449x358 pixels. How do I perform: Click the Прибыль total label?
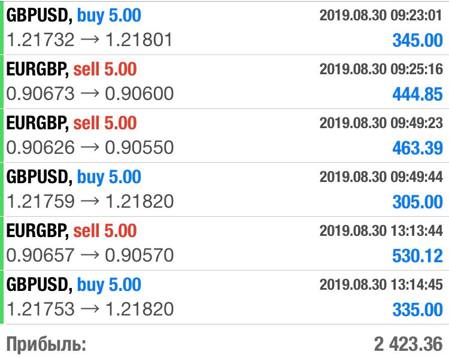tap(46, 344)
